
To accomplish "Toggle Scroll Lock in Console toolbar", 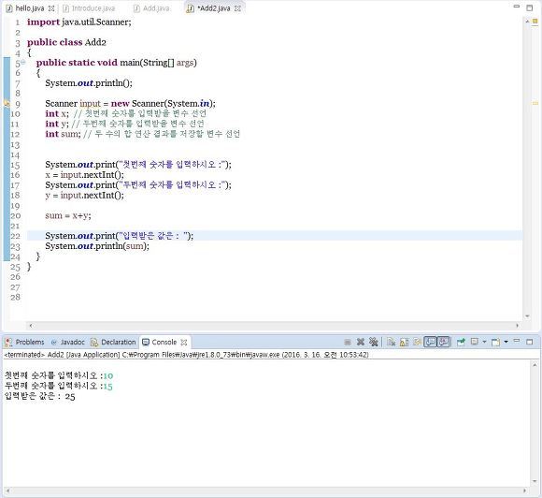I will click(x=404, y=343).
